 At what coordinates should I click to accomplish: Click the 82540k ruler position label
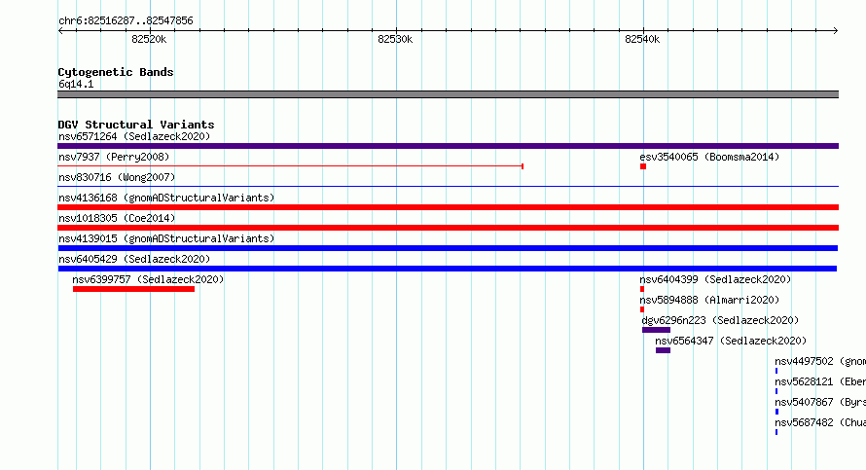click(642, 39)
